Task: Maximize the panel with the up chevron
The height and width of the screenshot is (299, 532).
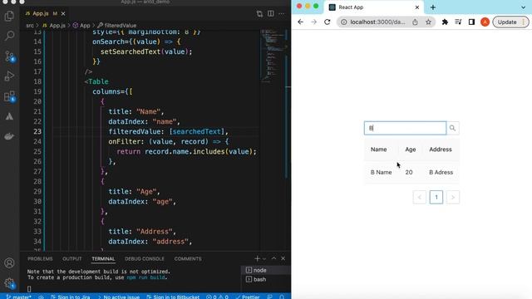Action: pyautogui.click(x=273, y=258)
